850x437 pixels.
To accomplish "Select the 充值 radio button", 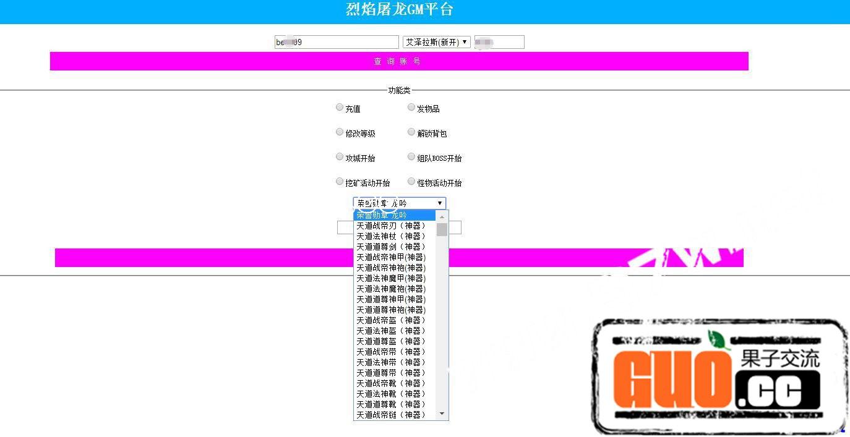I will point(340,108).
